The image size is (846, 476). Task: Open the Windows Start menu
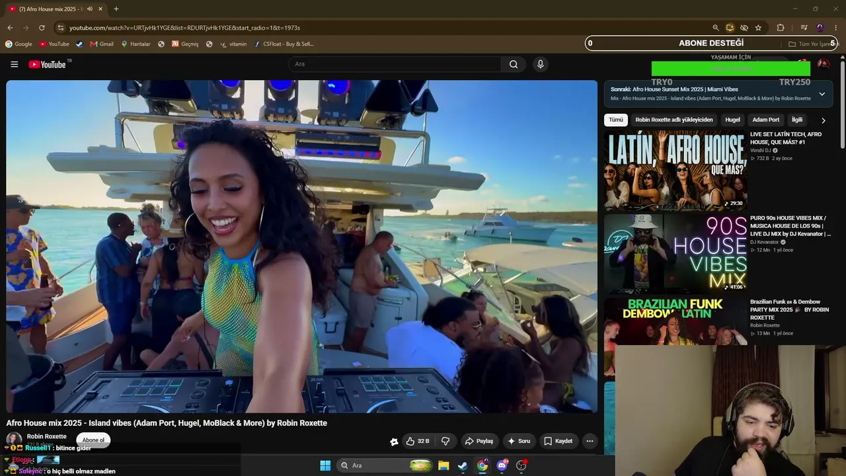(x=325, y=465)
